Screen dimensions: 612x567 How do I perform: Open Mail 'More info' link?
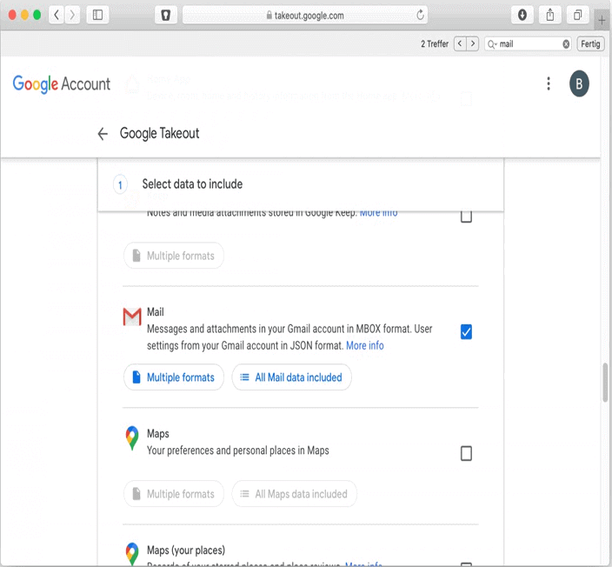[364, 345]
